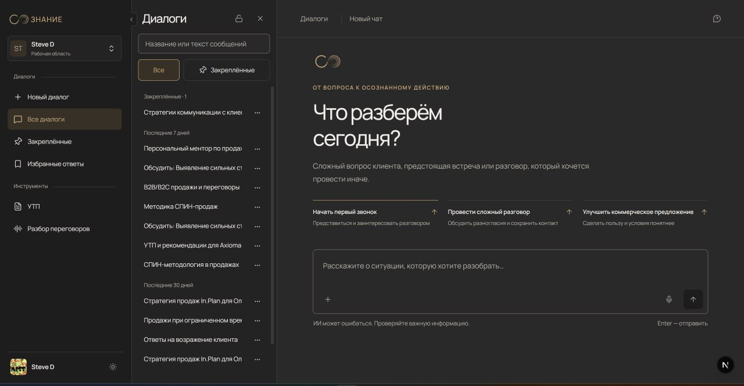Toggle the theme with the sun icon

coord(113,367)
